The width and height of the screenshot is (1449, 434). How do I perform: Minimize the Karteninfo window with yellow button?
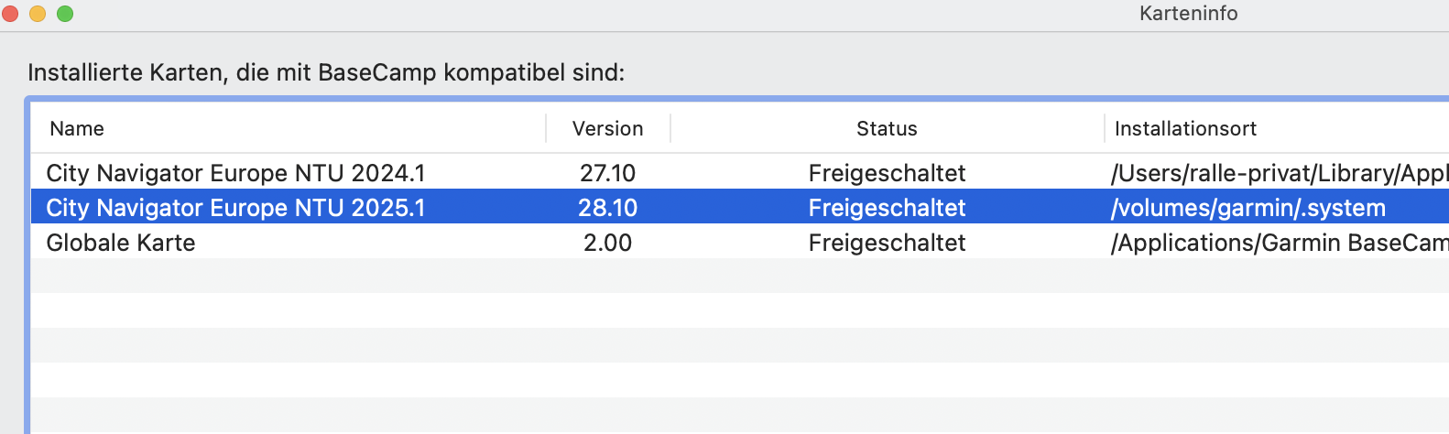(x=38, y=14)
